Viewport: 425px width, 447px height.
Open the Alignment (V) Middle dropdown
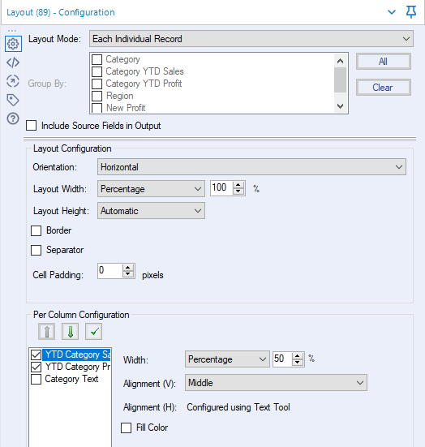(x=276, y=383)
